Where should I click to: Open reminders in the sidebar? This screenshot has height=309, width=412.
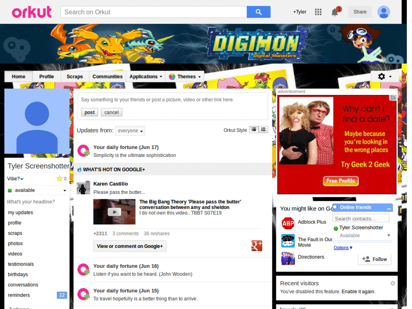click(x=19, y=295)
